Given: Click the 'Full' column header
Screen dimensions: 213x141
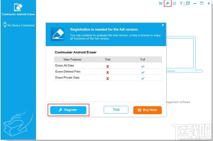Looking at the screenshot, I should (143, 59).
